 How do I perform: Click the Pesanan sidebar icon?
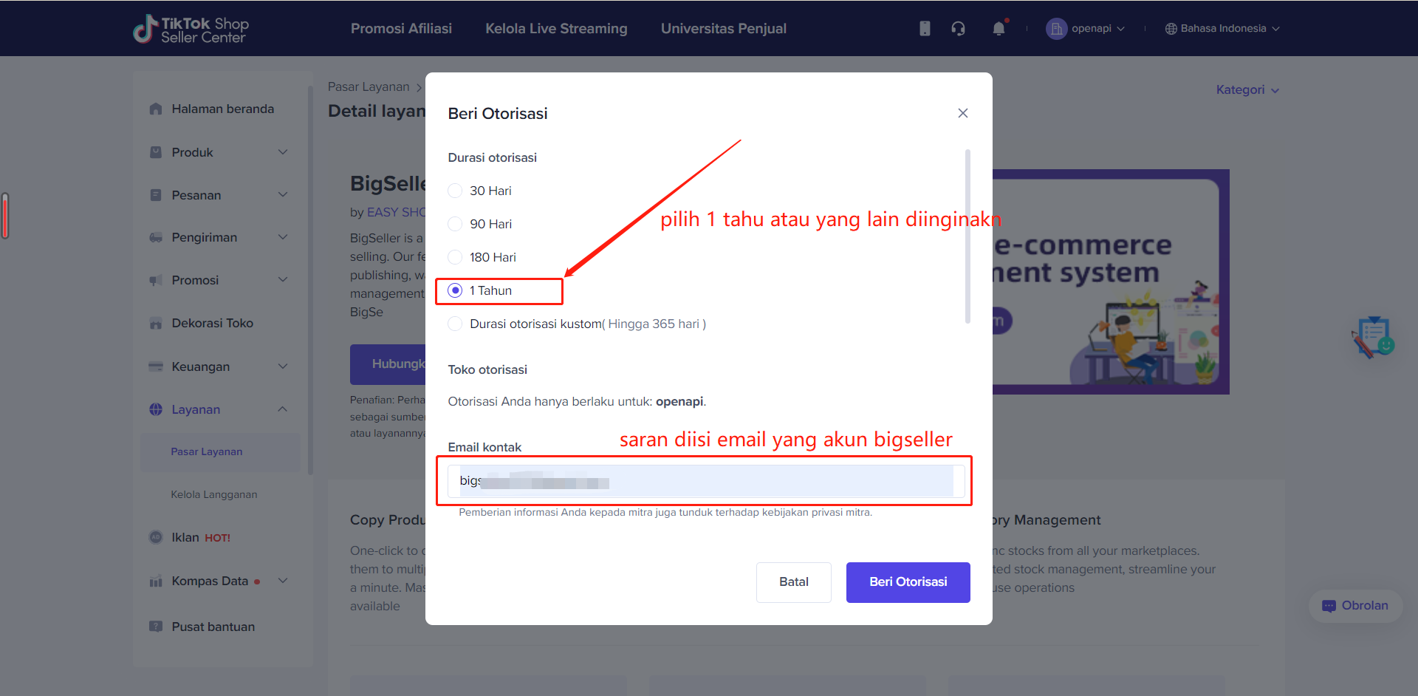pyautogui.click(x=156, y=195)
